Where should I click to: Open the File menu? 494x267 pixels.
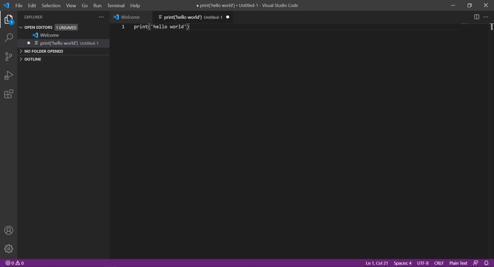[19, 5]
